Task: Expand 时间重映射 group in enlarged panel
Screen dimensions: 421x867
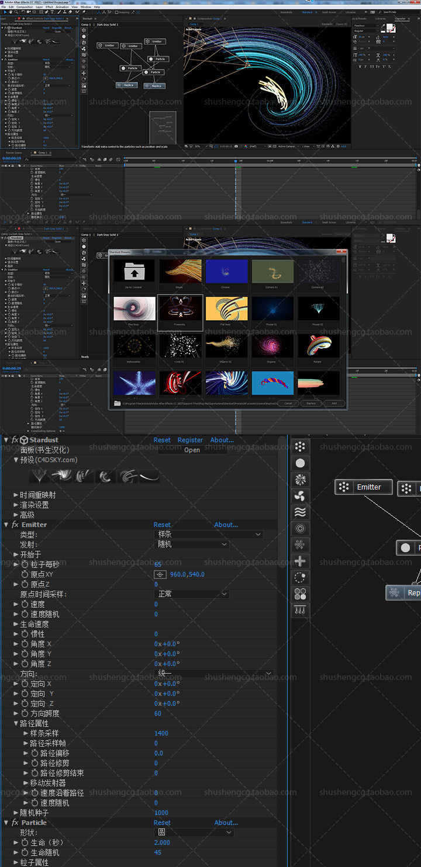Action: pyautogui.click(x=16, y=495)
